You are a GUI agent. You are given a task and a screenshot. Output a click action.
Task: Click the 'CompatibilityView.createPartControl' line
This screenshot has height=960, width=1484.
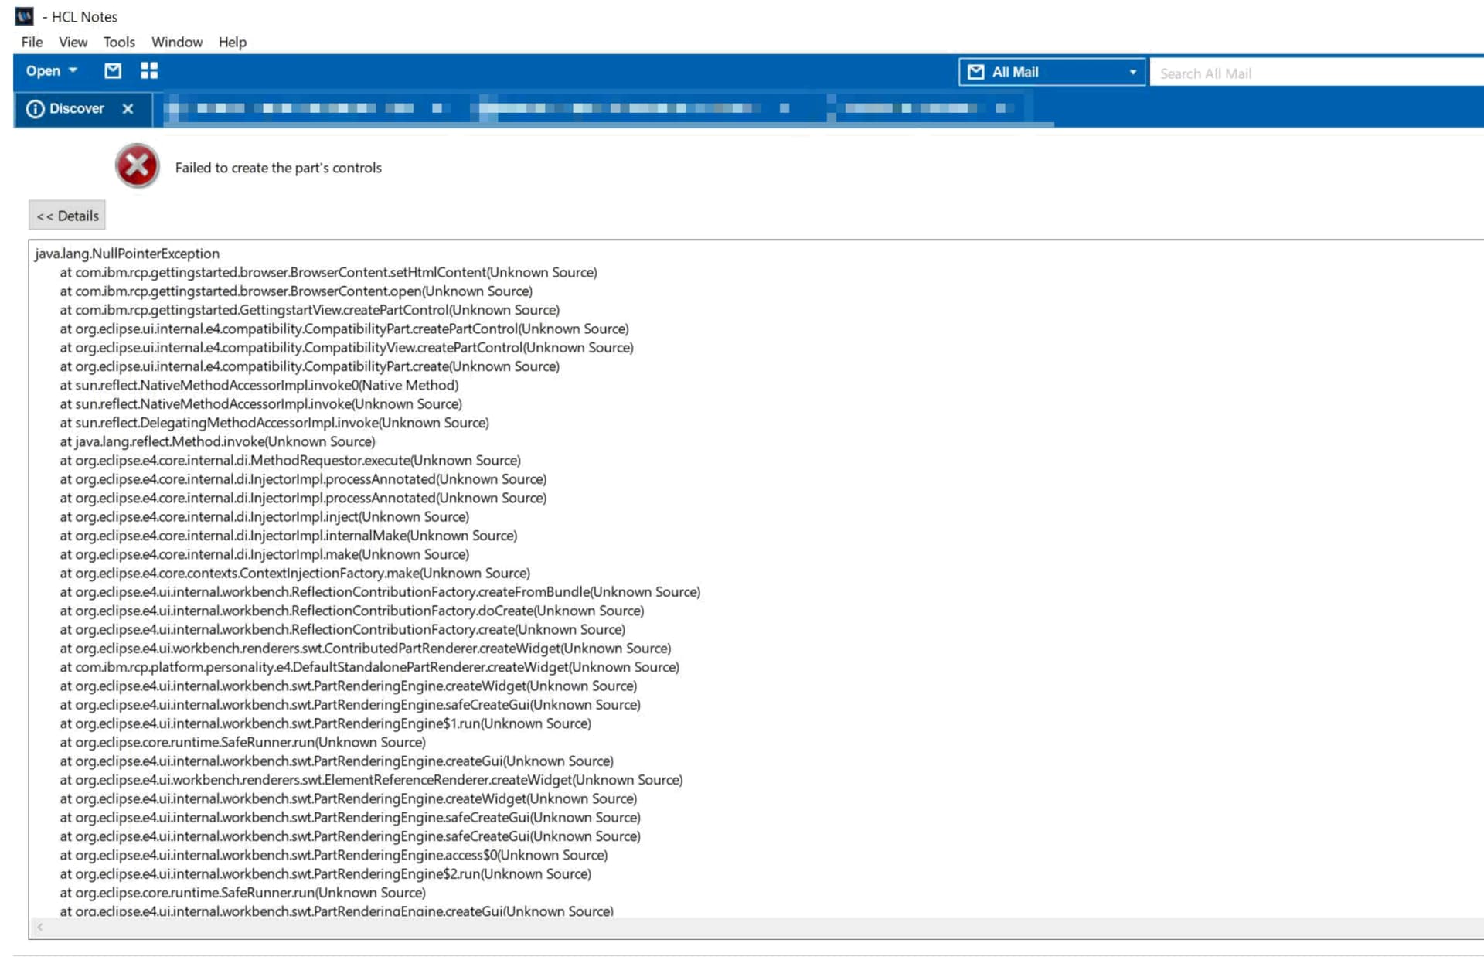pyautogui.click(x=347, y=348)
